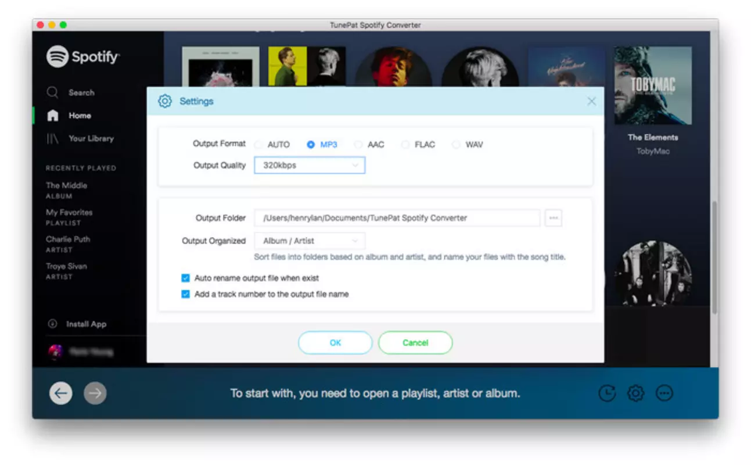
Task: Open My Favorites playlist
Action: pos(69,217)
